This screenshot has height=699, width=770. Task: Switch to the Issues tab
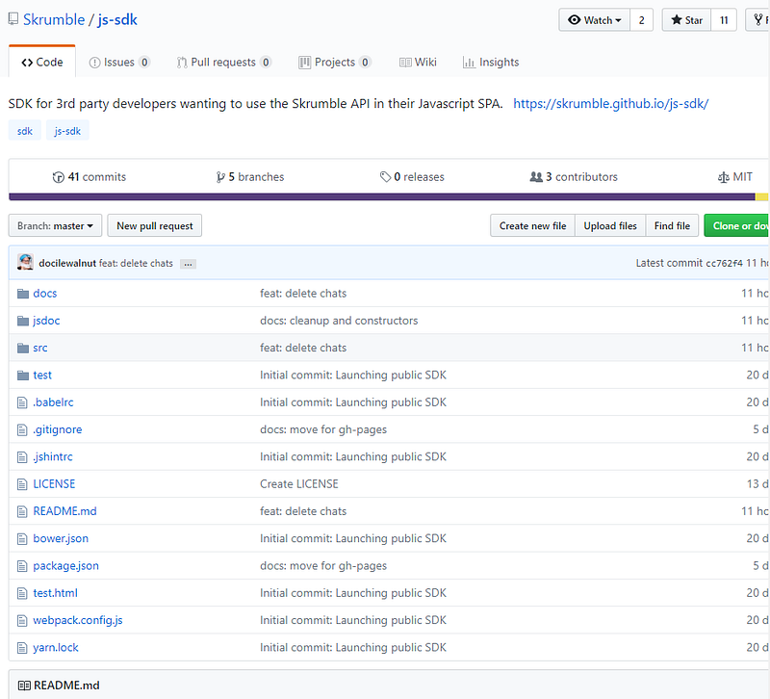(119, 62)
